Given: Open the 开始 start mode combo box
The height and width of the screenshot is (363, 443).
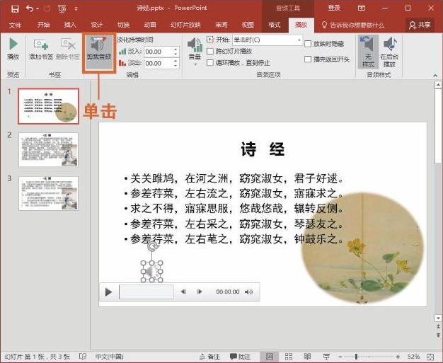Looking at the screenshot, I should coord(267,40).
